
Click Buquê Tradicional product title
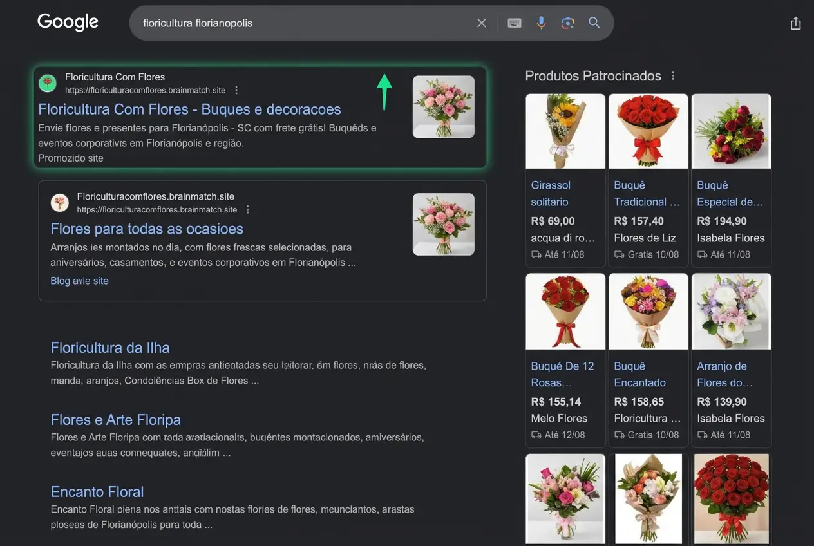(x=647, y=193)
